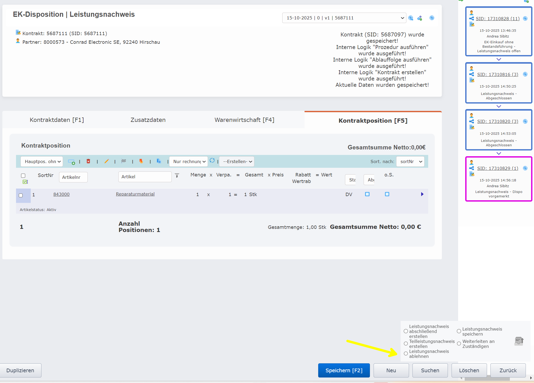Viewport: 534px width, 383px height.
Task: Click the blue copy documents icon
Action: (159, 161)
